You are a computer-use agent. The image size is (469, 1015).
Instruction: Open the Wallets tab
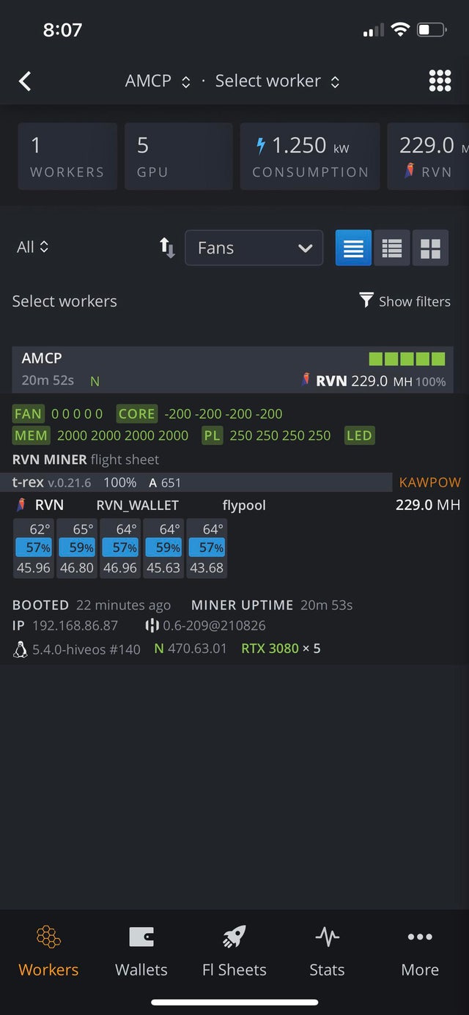point(141,951)
